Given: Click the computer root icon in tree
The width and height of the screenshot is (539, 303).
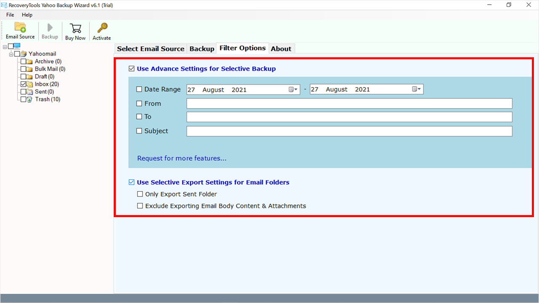Looking at the screenshot, I should (x=17, y=46).
